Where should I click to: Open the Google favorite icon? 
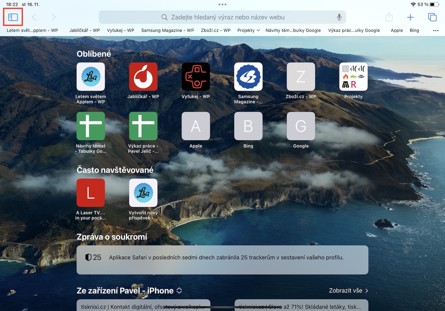pos(301,126)
